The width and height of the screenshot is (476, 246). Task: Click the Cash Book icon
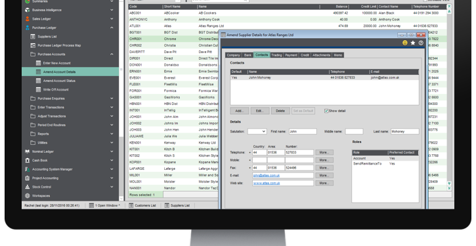click(28, 160)
